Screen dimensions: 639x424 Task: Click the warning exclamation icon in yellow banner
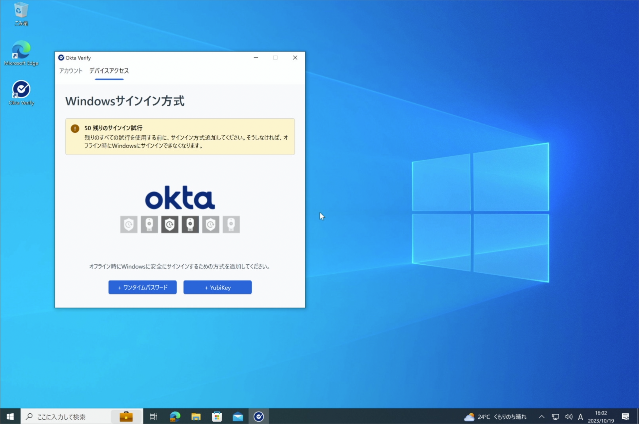[75, 128]
